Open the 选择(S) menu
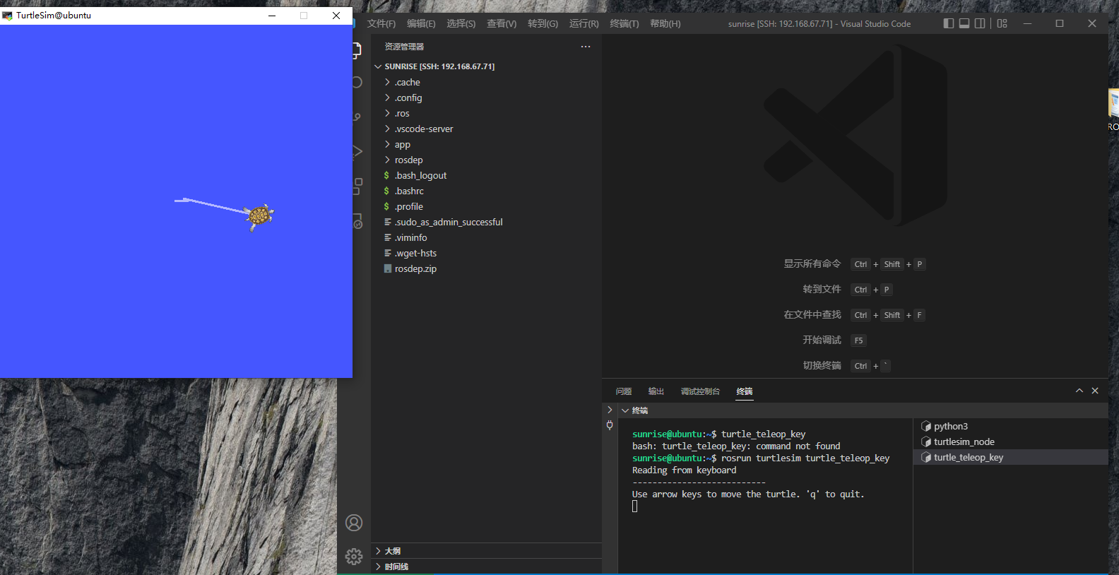The image size is (1119, 575). pos(461,23)
